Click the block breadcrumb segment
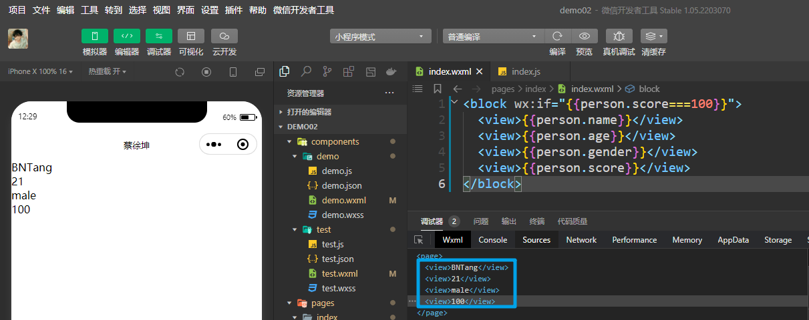Viewport: 809px width, 320px height. (x=649, y=89)
